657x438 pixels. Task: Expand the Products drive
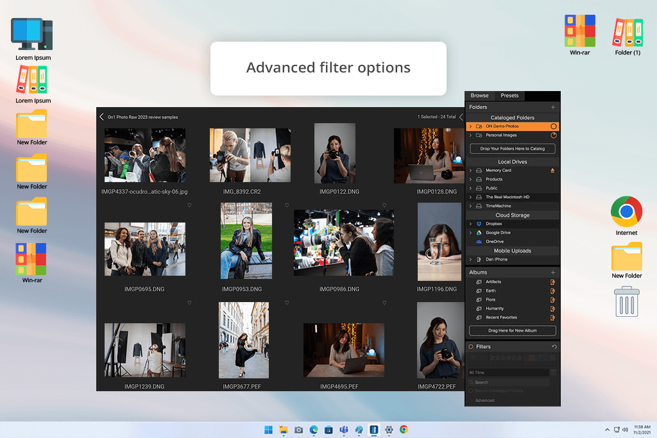(470, 179)
